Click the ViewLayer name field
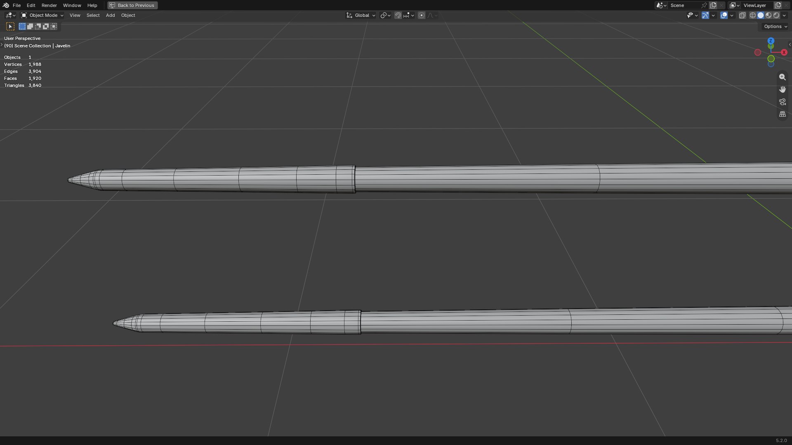 click(757, 5)
